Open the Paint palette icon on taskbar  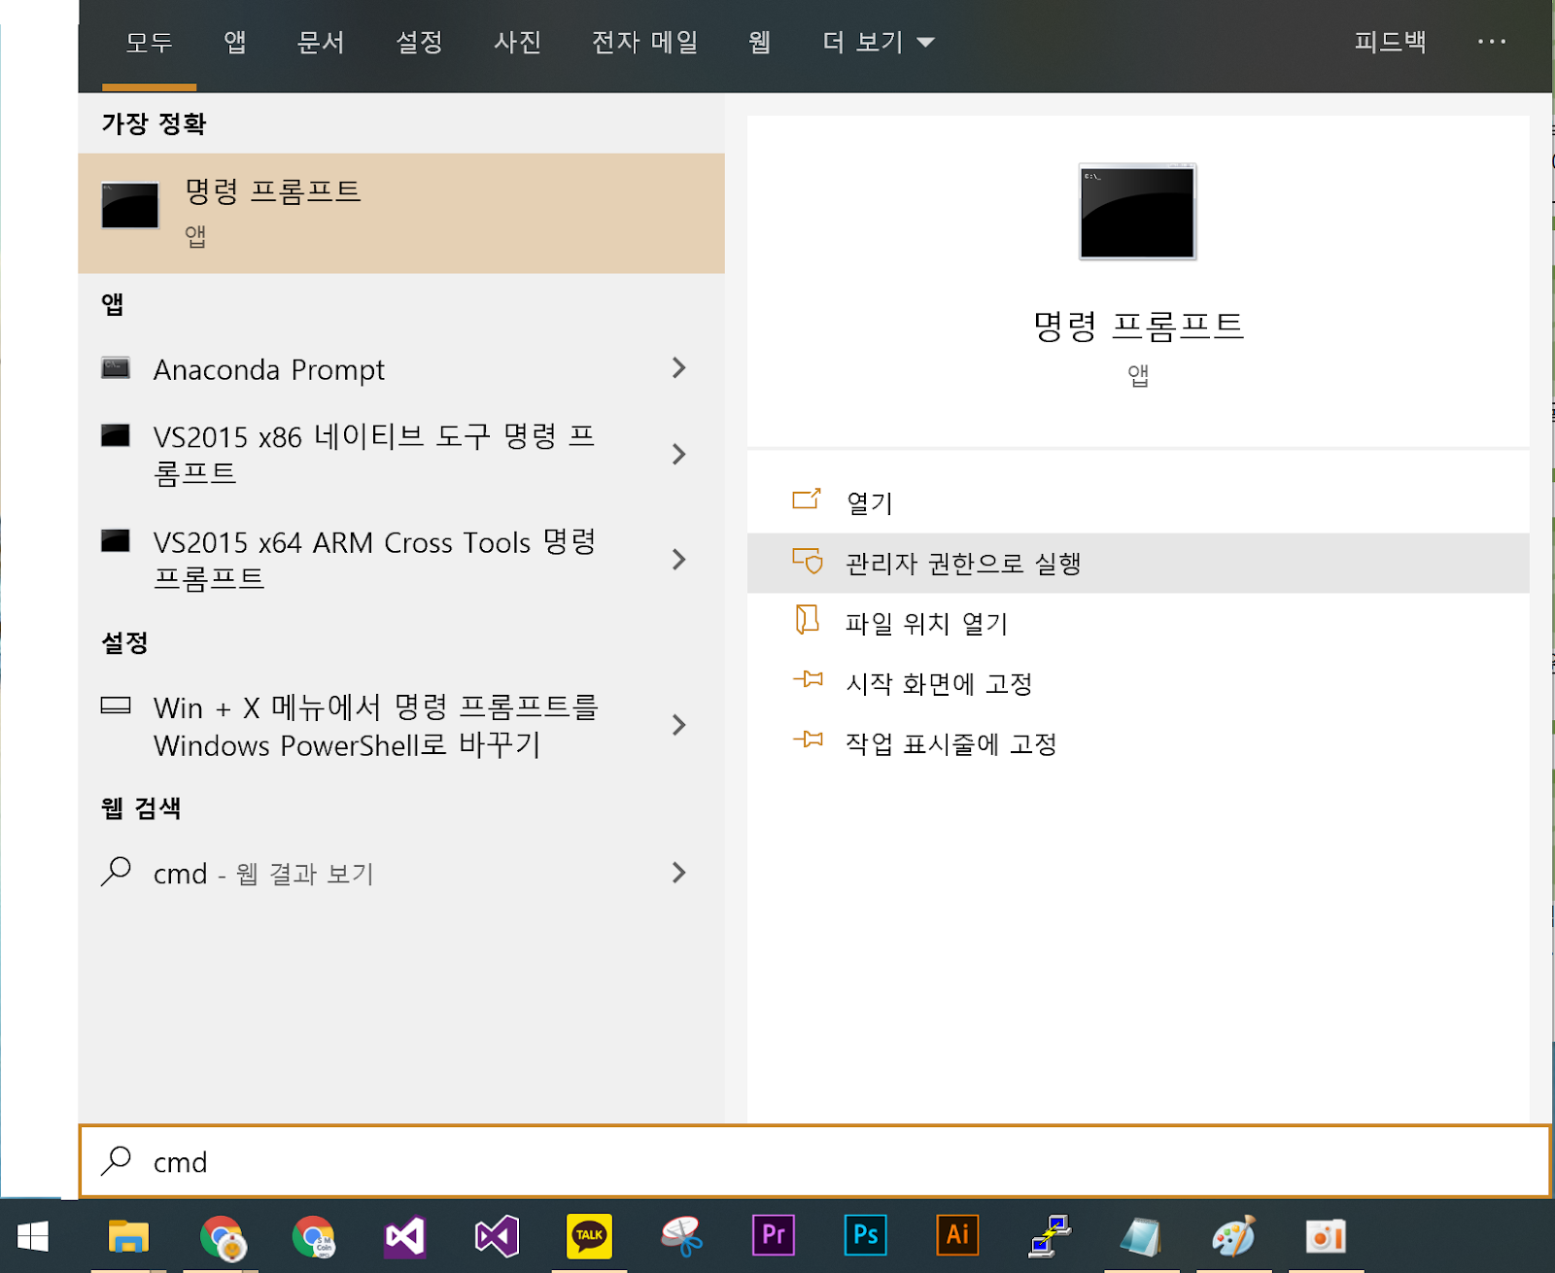click(x=1234, y=1236)
